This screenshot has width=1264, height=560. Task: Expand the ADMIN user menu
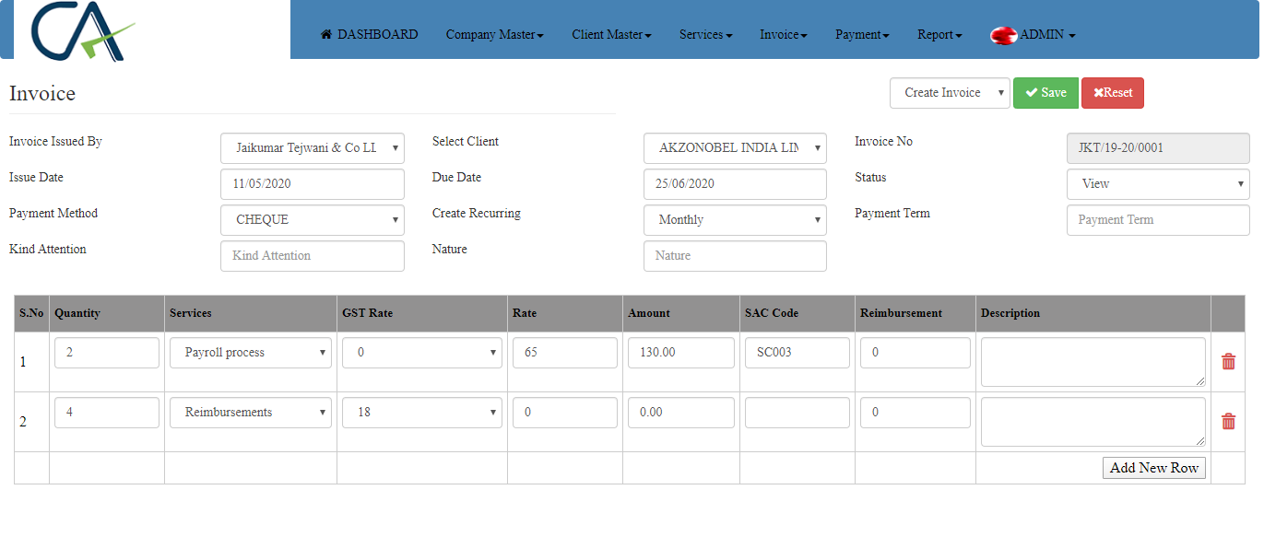1047,34
